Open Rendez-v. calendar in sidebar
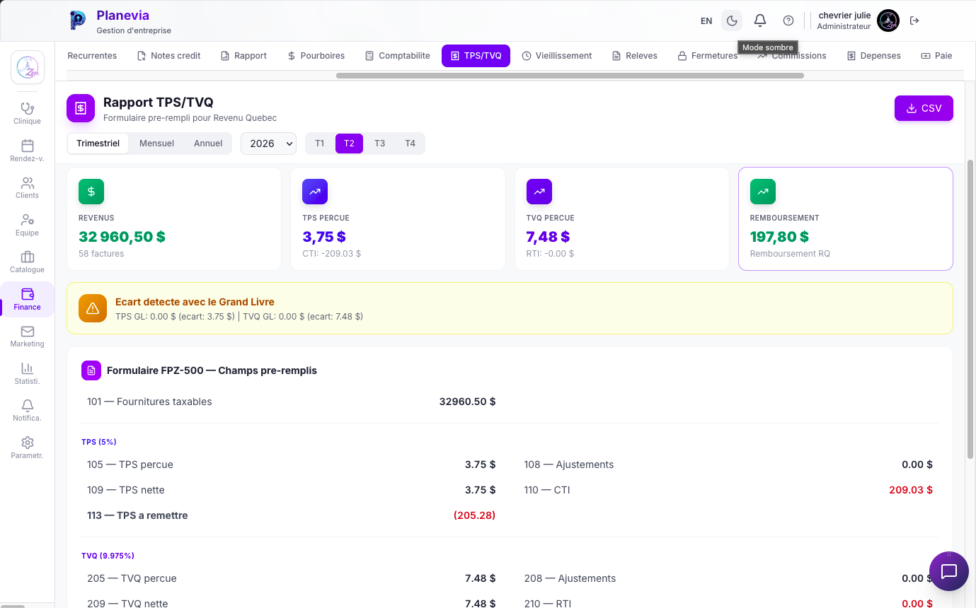The height and width of the screenshot is (608, 976). click(28, 151)
